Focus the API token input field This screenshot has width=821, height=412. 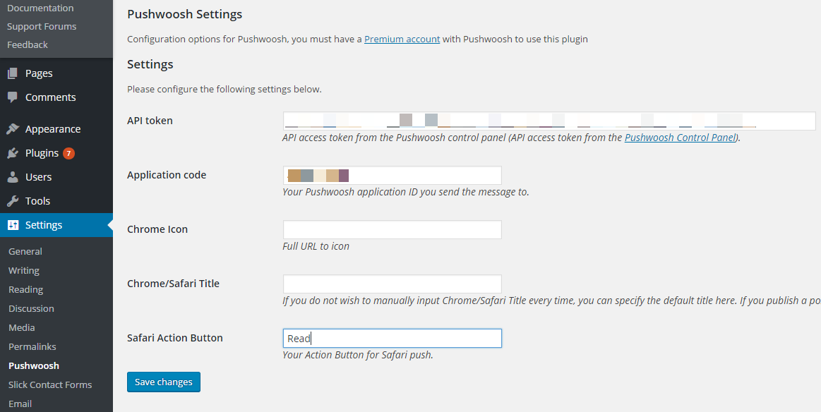549,121
